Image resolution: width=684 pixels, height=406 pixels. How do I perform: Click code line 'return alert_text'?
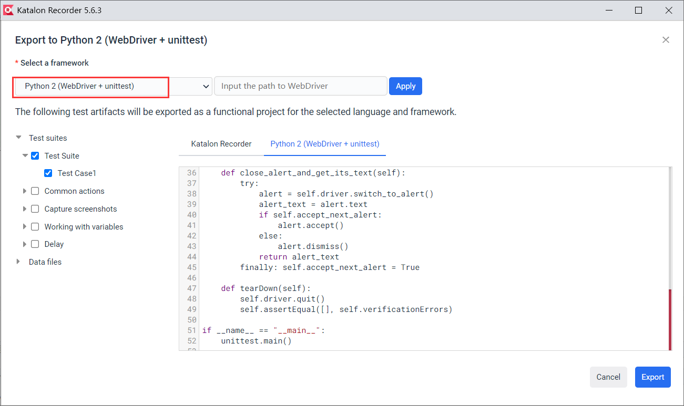[x=299, y=257]
